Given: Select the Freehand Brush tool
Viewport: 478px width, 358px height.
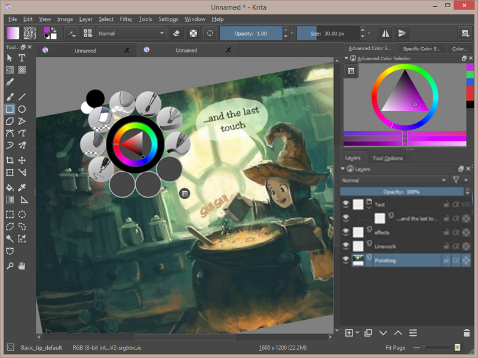Looking at the screenshot, I should tap(10, 96).
